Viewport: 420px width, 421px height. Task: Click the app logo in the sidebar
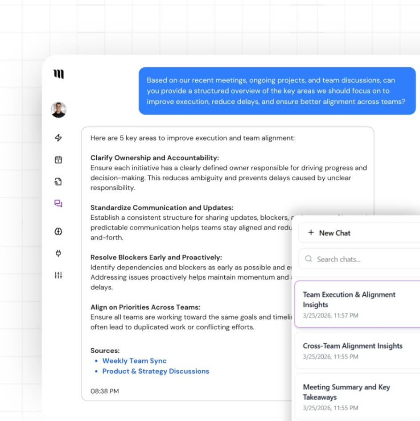[x=58, y=74]
